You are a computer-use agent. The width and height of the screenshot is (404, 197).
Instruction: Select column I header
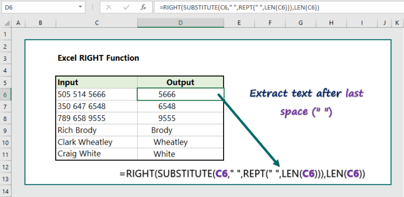(362, 23)
